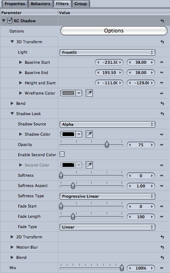Switch to the Group tab
170x273 pixels.
[x=81, y=4]
